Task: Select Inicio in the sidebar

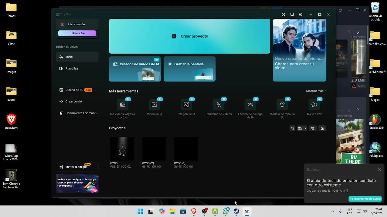Action: point(77,57)
